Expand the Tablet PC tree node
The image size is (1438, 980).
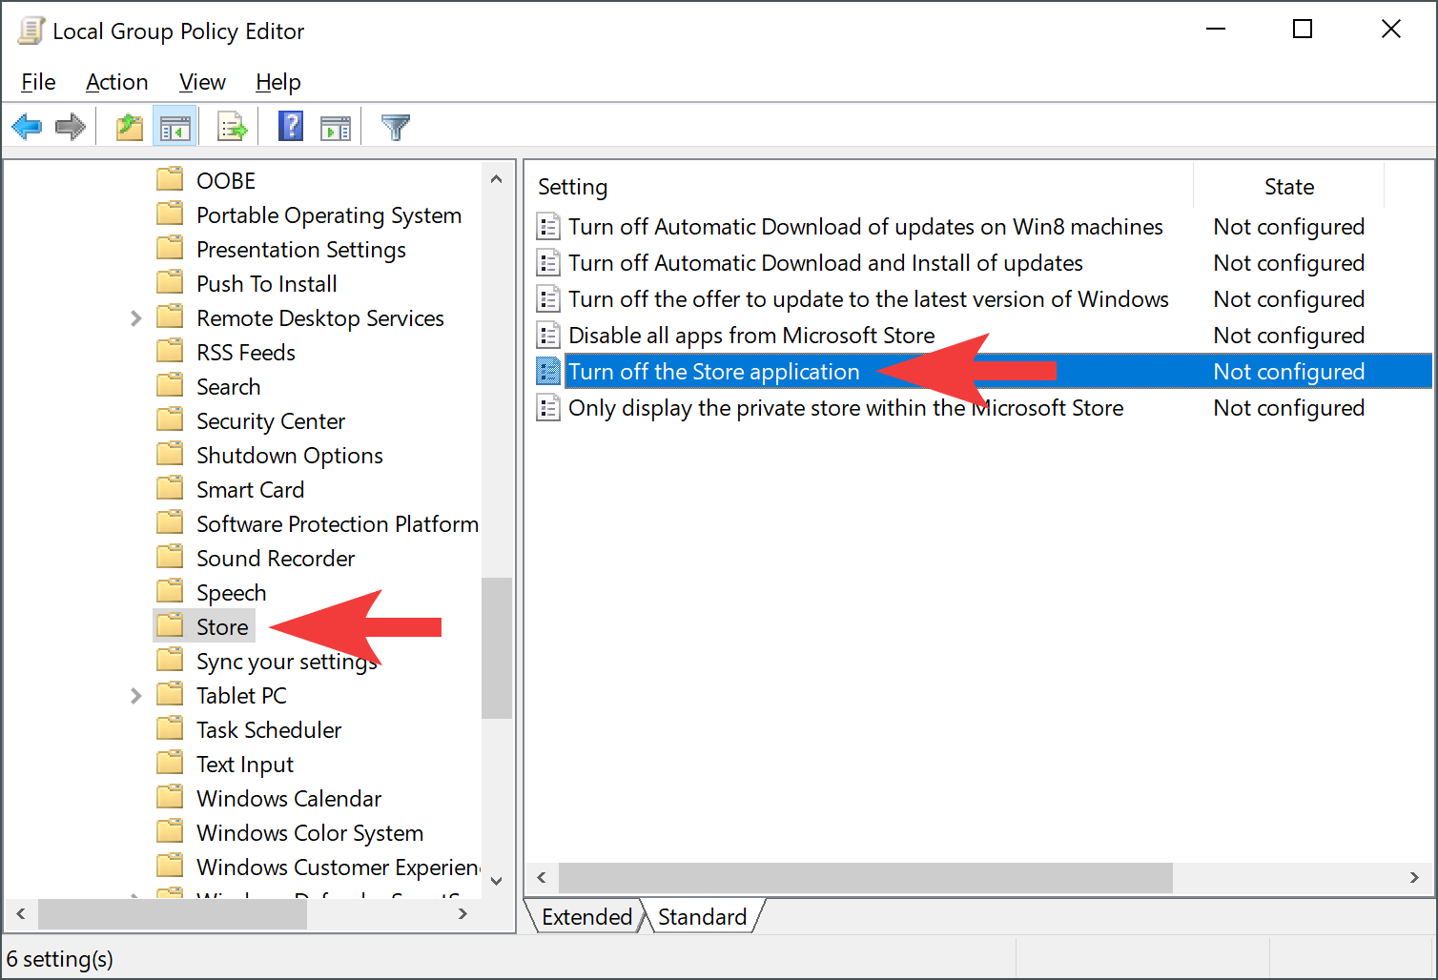coord(135,696)
